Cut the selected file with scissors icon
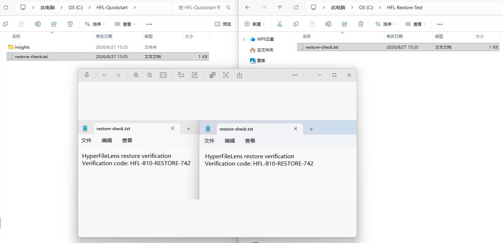 (x=280, y=24)
